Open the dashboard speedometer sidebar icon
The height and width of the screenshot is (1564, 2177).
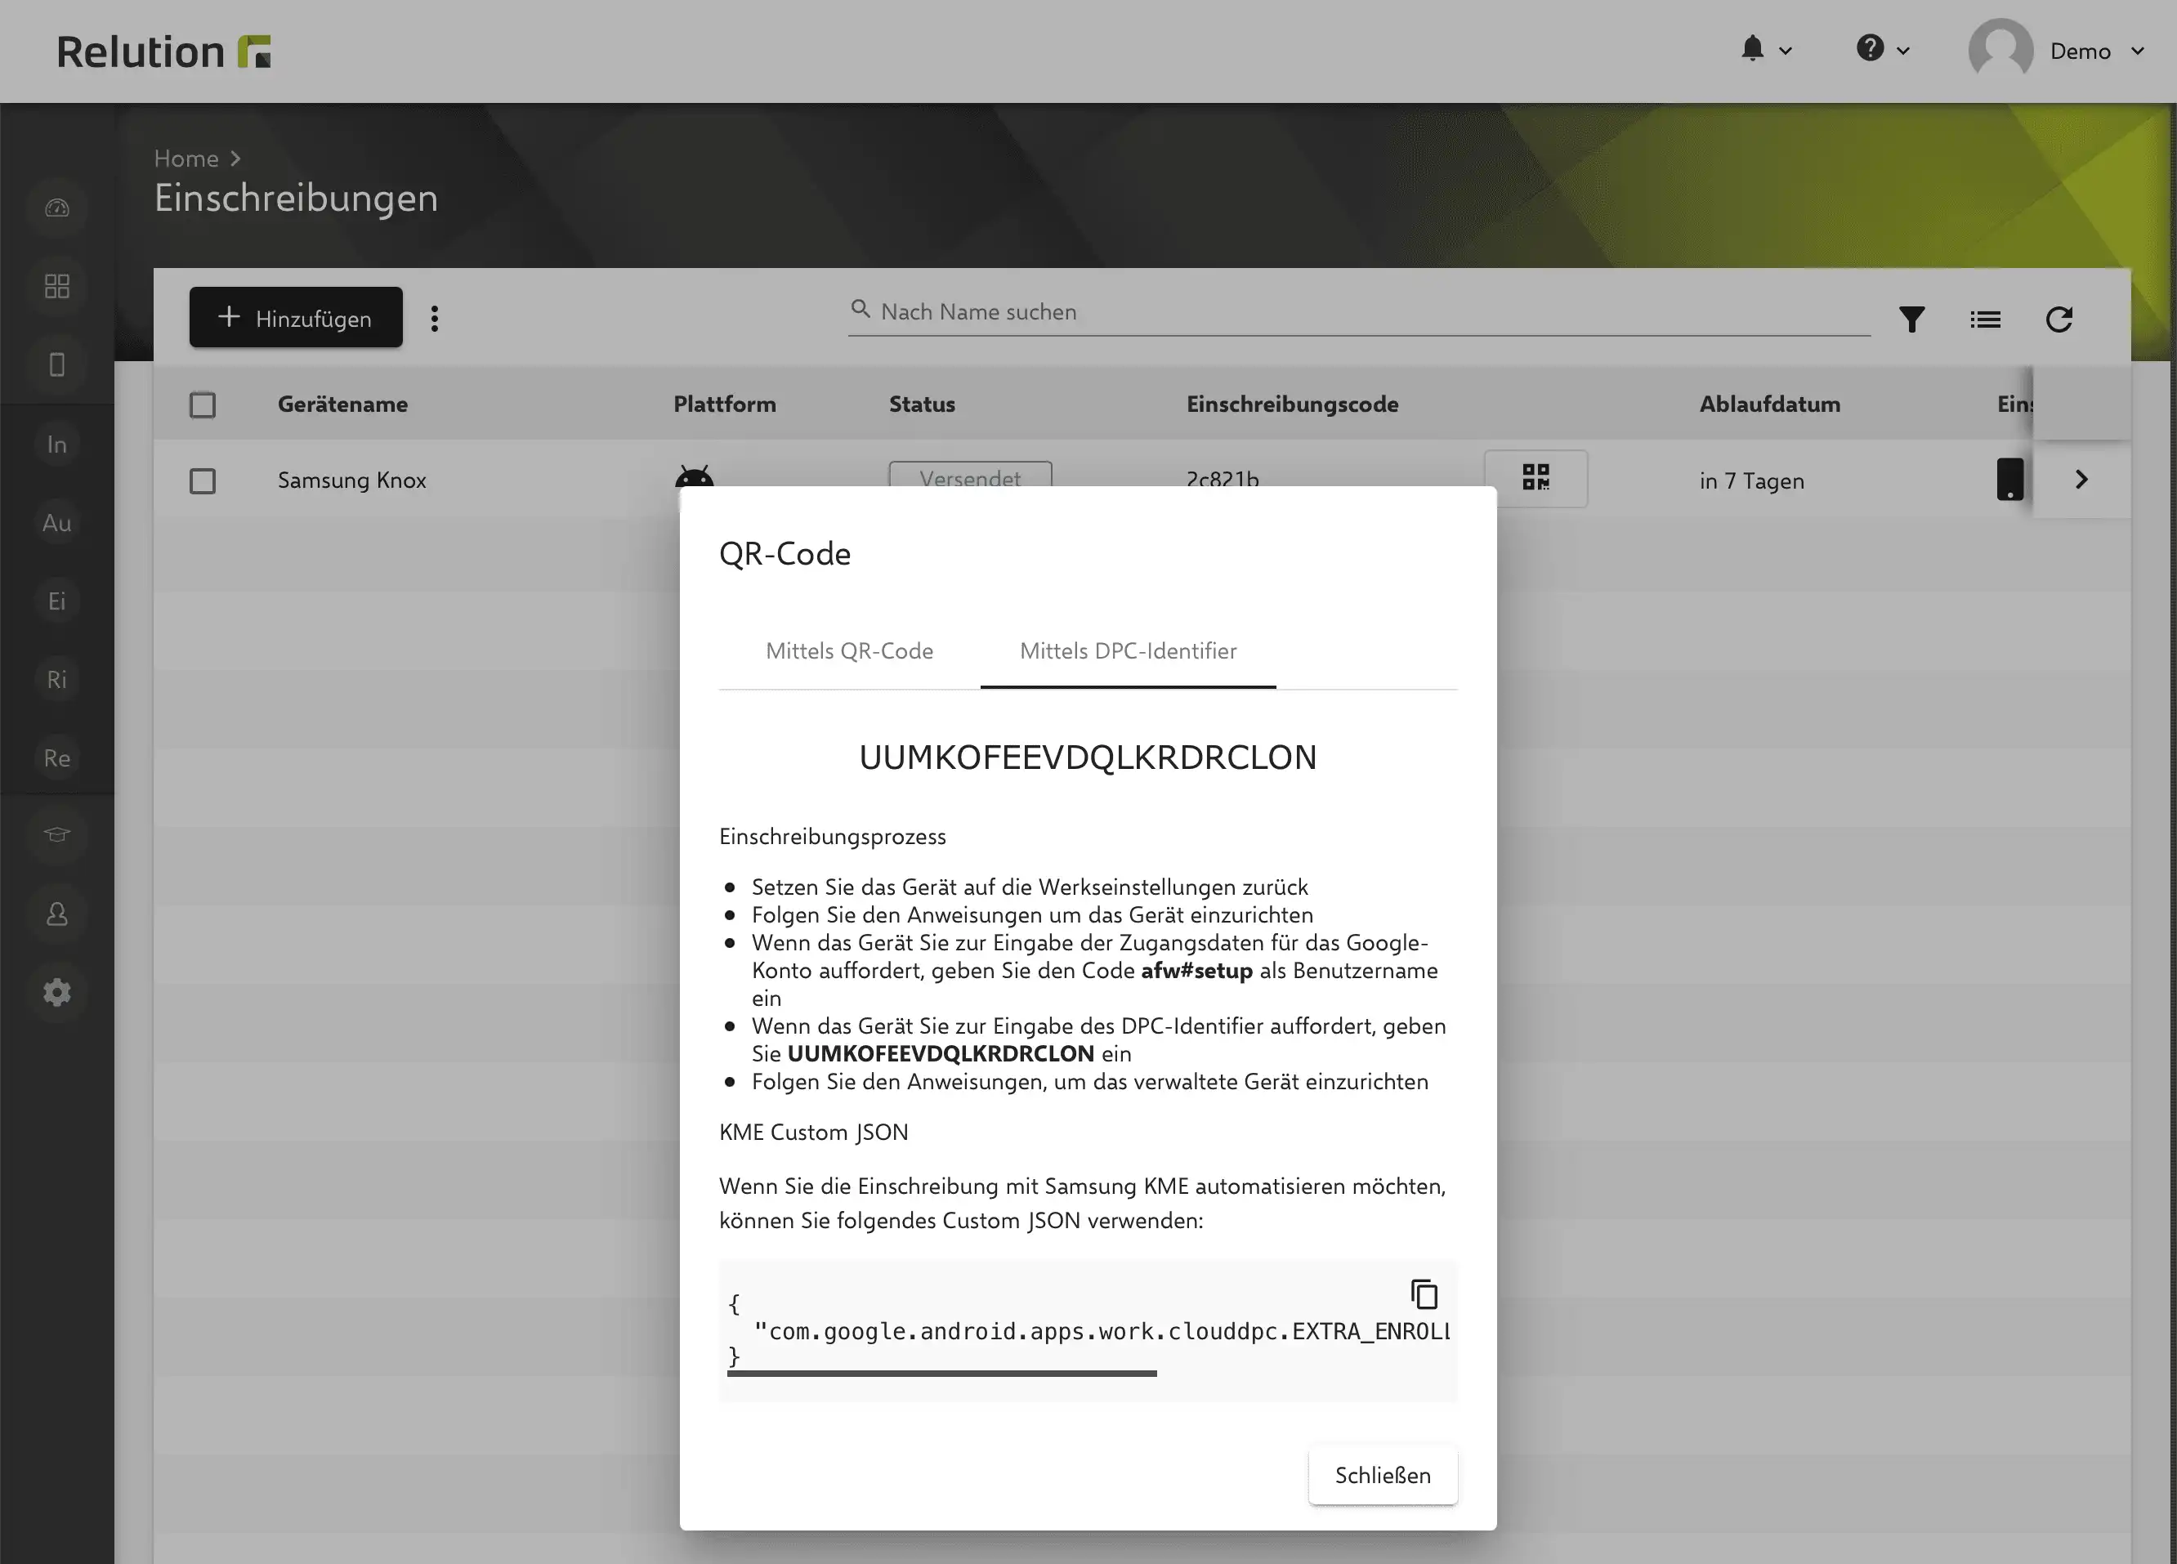click(56, 208)
